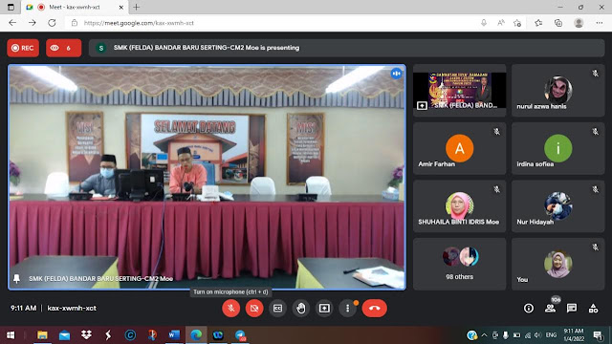Click the viewer count eye badge

pos(64,48)
